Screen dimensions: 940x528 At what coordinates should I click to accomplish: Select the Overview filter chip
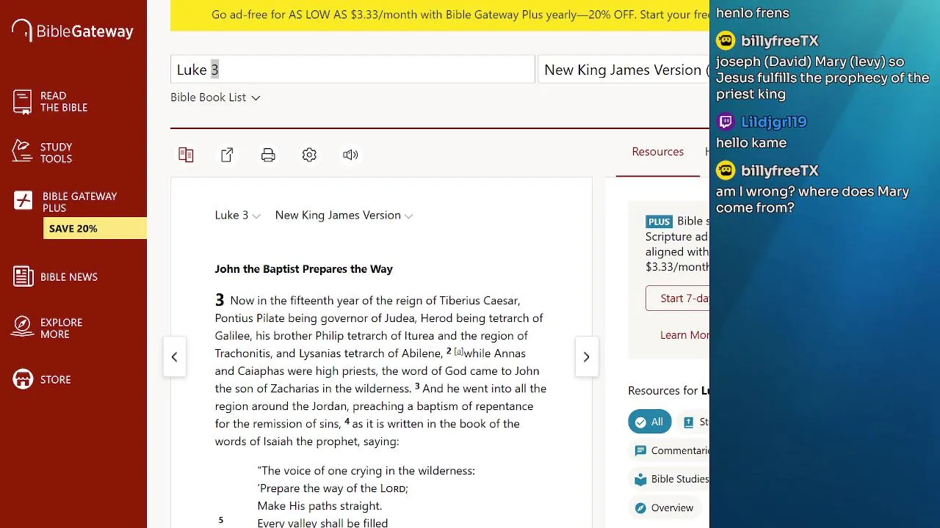pyautogui.click(x=665, y=507)
